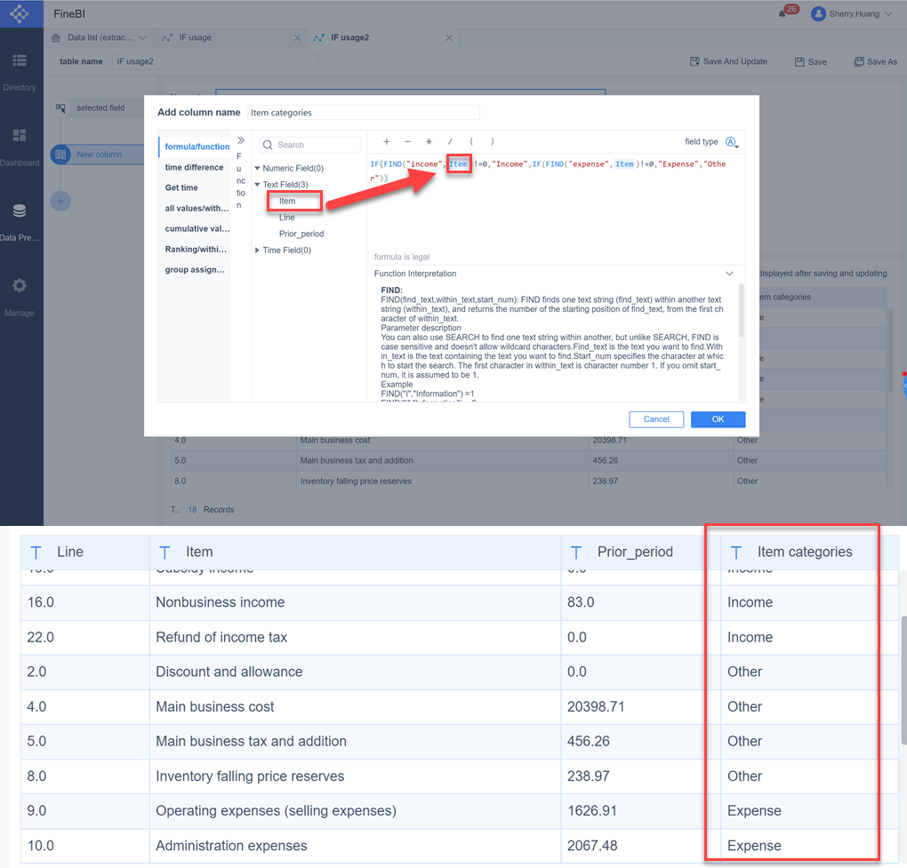
Task: Collapse the Text Field(3) group
Action: pyautogui.click(x=257, y=184)
